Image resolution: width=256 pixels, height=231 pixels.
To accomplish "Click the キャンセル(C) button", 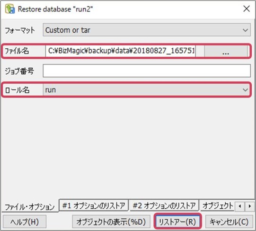I will coord(229,222).
